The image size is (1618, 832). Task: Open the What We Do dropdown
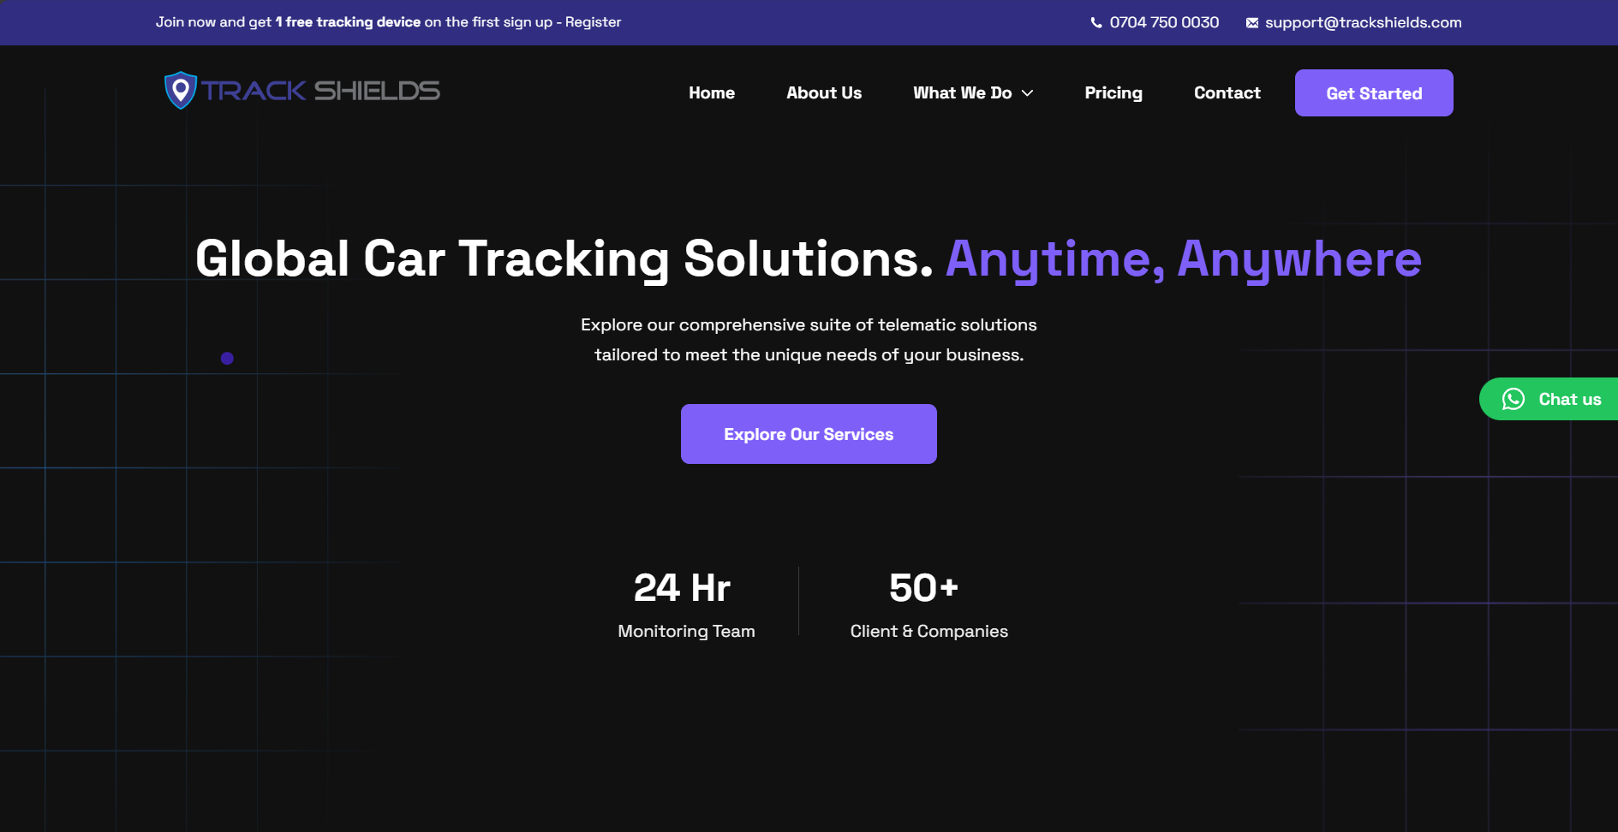[x=962, y=92]
